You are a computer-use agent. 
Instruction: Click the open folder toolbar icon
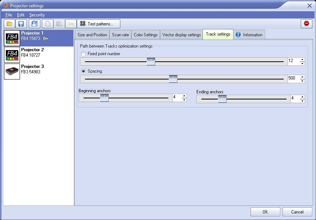tap(9, 24)
